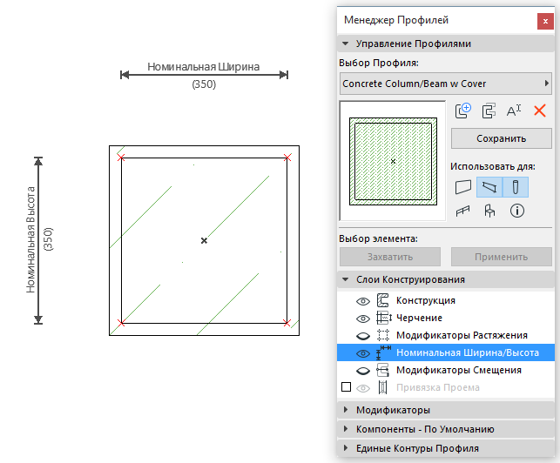Click the Конструкция layer icon
Image resolution: width=560 pixels, height=463 pixels.
point(383,300)
